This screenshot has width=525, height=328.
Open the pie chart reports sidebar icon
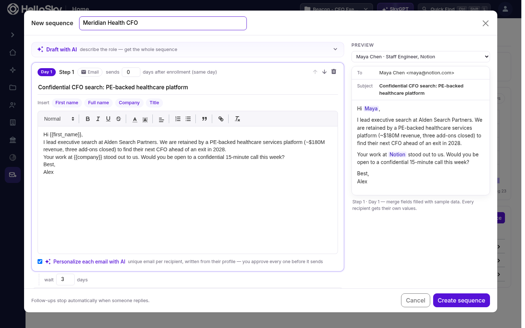tap(13, 157)
